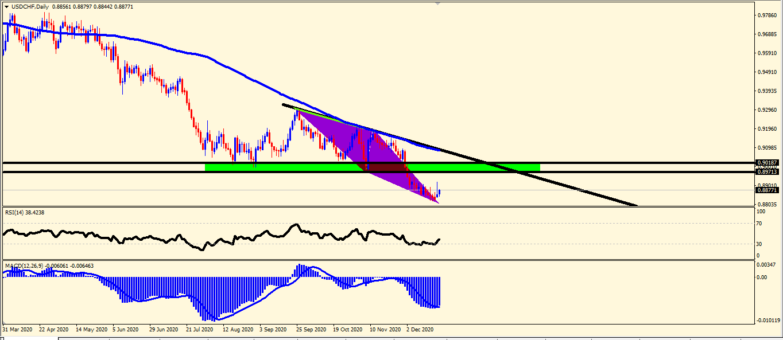
Task: Click the 14 May 2020 date label
Action: [x=92, y=330]
